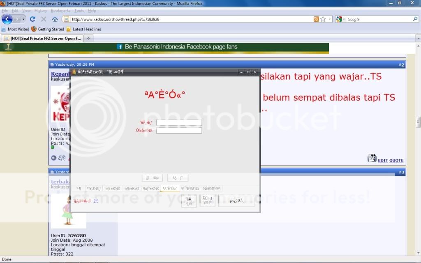Maximize the popup dialog window
The height and width of the screenshot is (263, 421).
click(x=248, y=72)
